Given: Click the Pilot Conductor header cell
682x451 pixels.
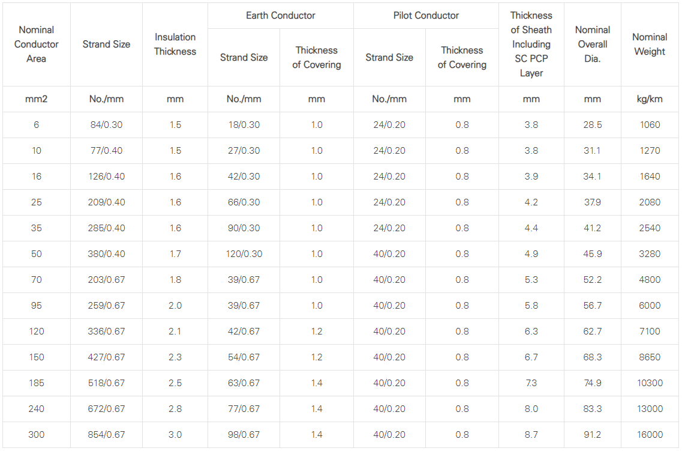Looking at the screenshot, I should (426, 16).
